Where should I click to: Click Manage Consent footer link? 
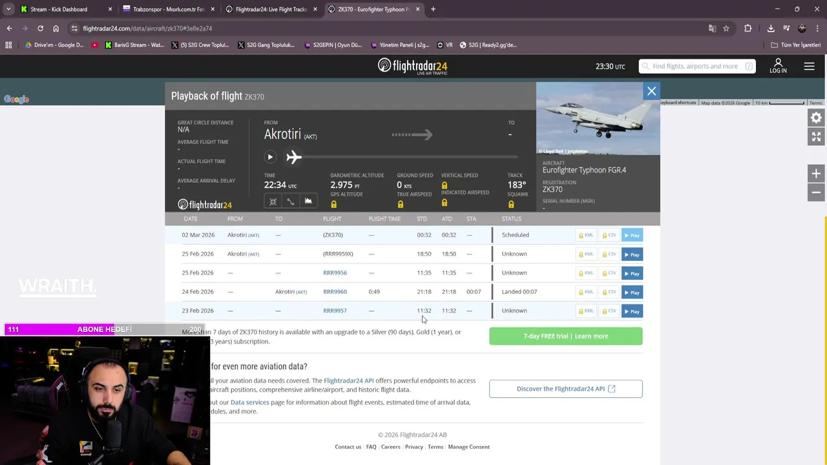coord(469,447)
